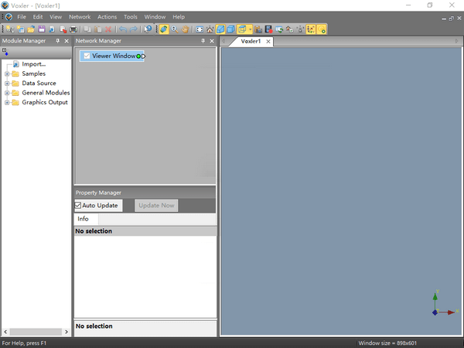This screenshot has width=464, height=348.
Task: Click Module Manager scrollbar left arrow
Action: coord(5,332)
